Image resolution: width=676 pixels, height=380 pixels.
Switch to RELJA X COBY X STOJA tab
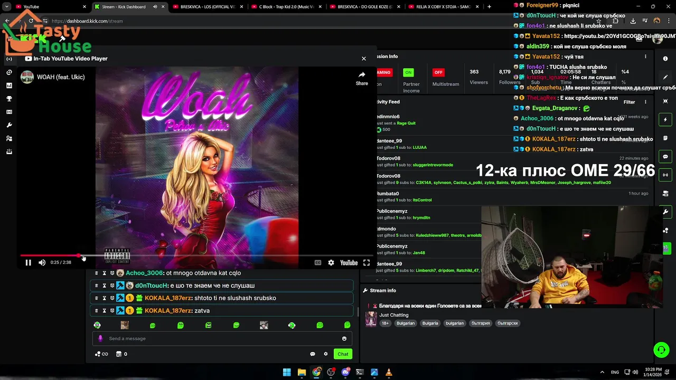444,7
